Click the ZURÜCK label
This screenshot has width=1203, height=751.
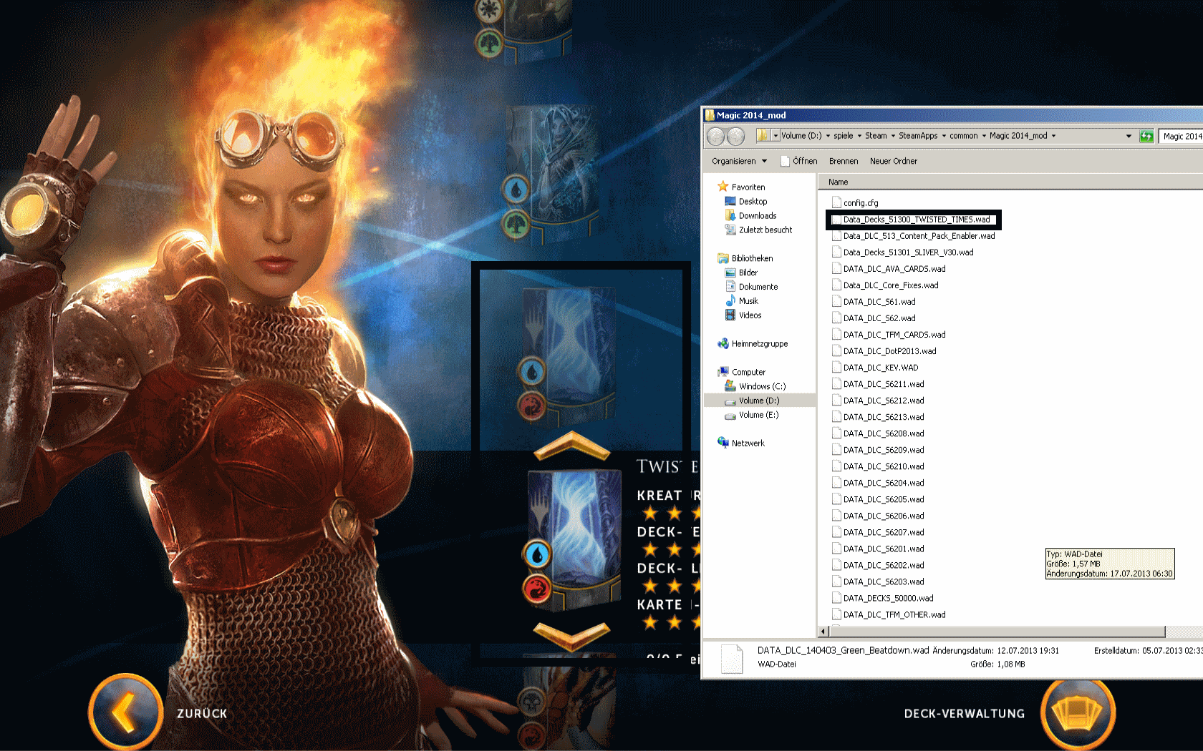click(203, 714)
